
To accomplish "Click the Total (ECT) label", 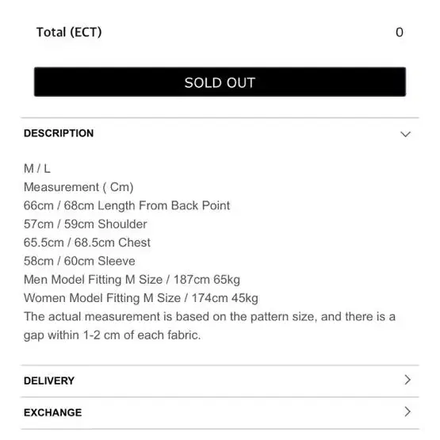I will click(69, 33).
